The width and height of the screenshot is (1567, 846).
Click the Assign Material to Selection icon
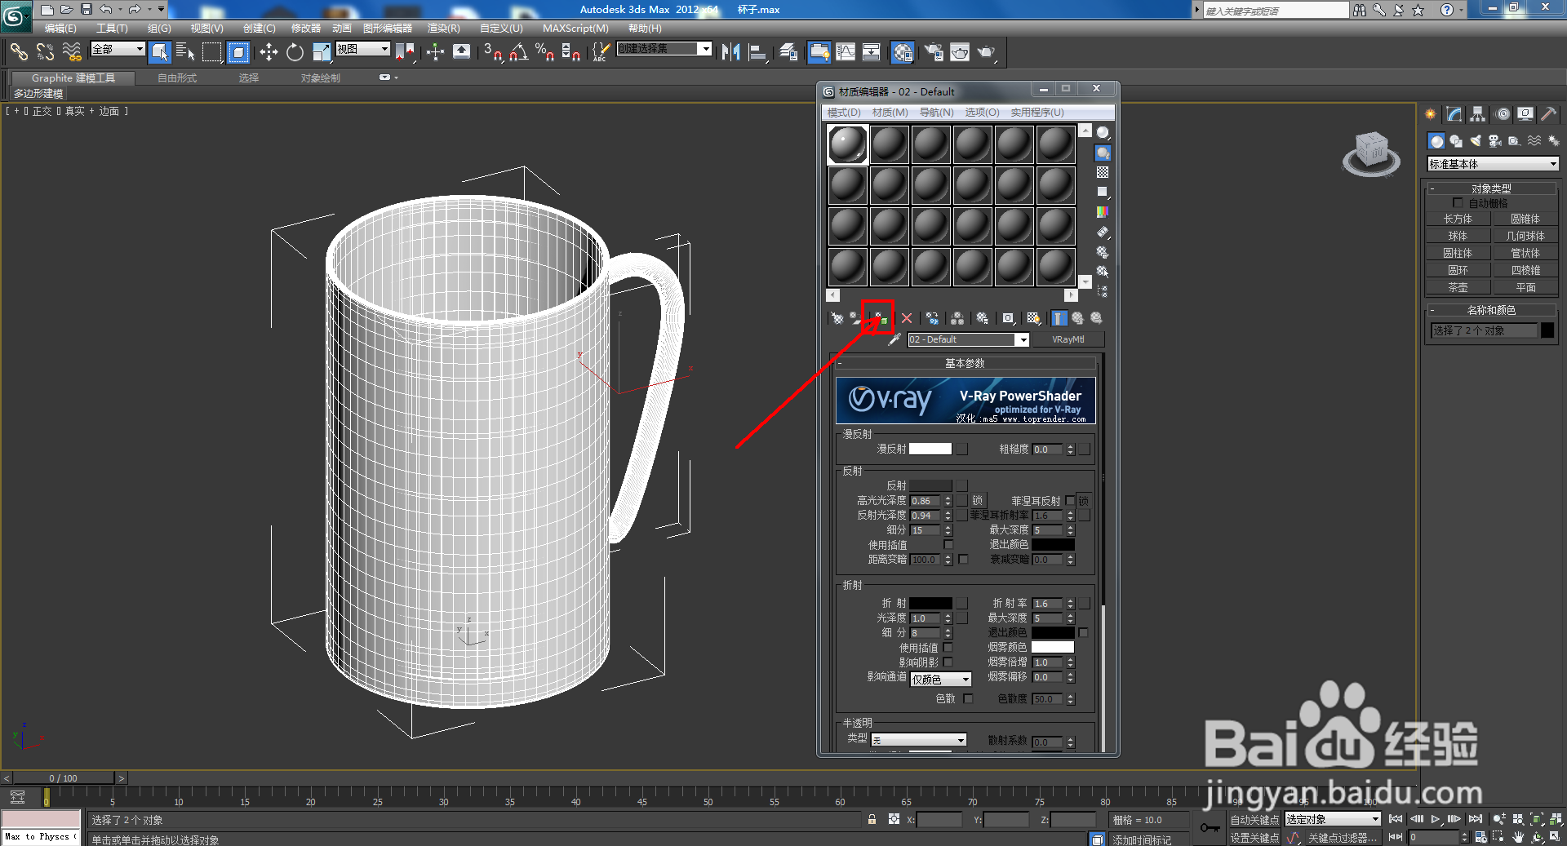coord(878,318)
